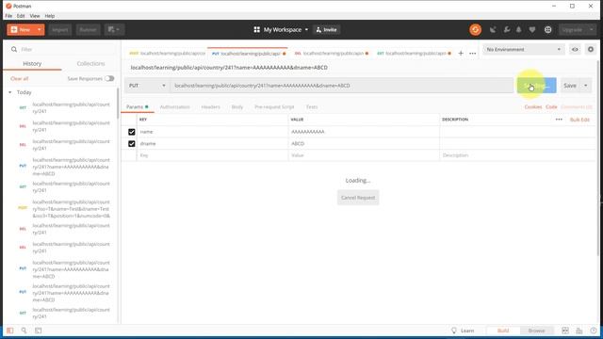This screenshot has width=603, height=339.
Task: Open the Edit menu
Action: point(21,16)
